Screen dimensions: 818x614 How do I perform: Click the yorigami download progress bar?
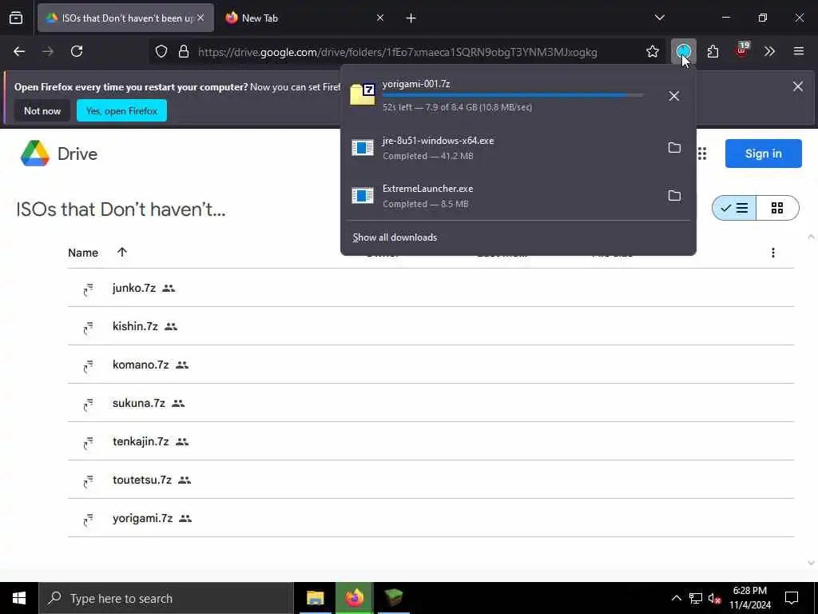(512, 95)
